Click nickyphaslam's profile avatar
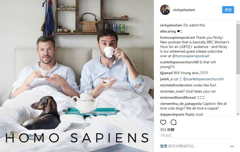The height and width of the screenshot is (152, 240). (165, 10)
